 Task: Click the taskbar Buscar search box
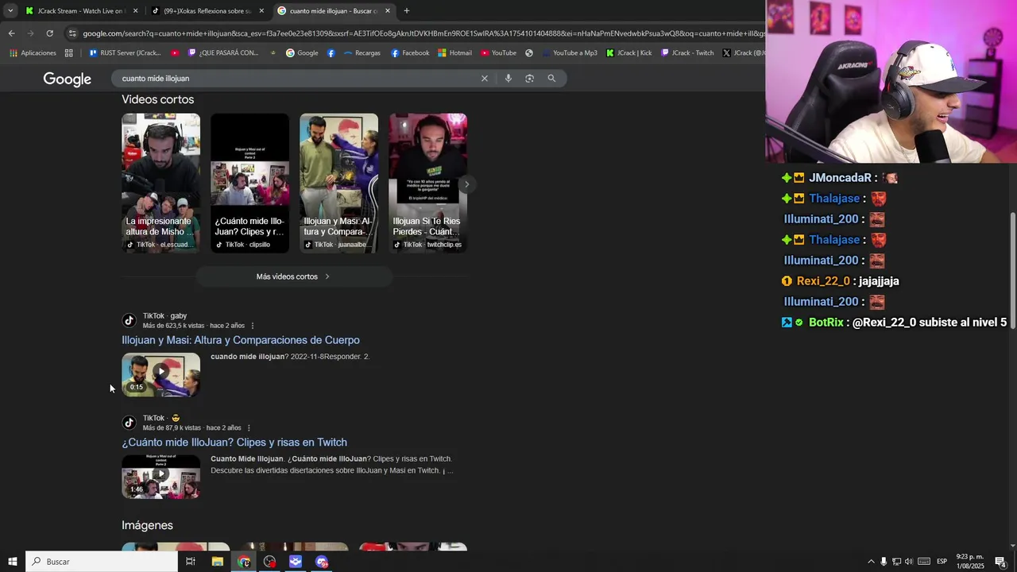(x=102, y=562)
